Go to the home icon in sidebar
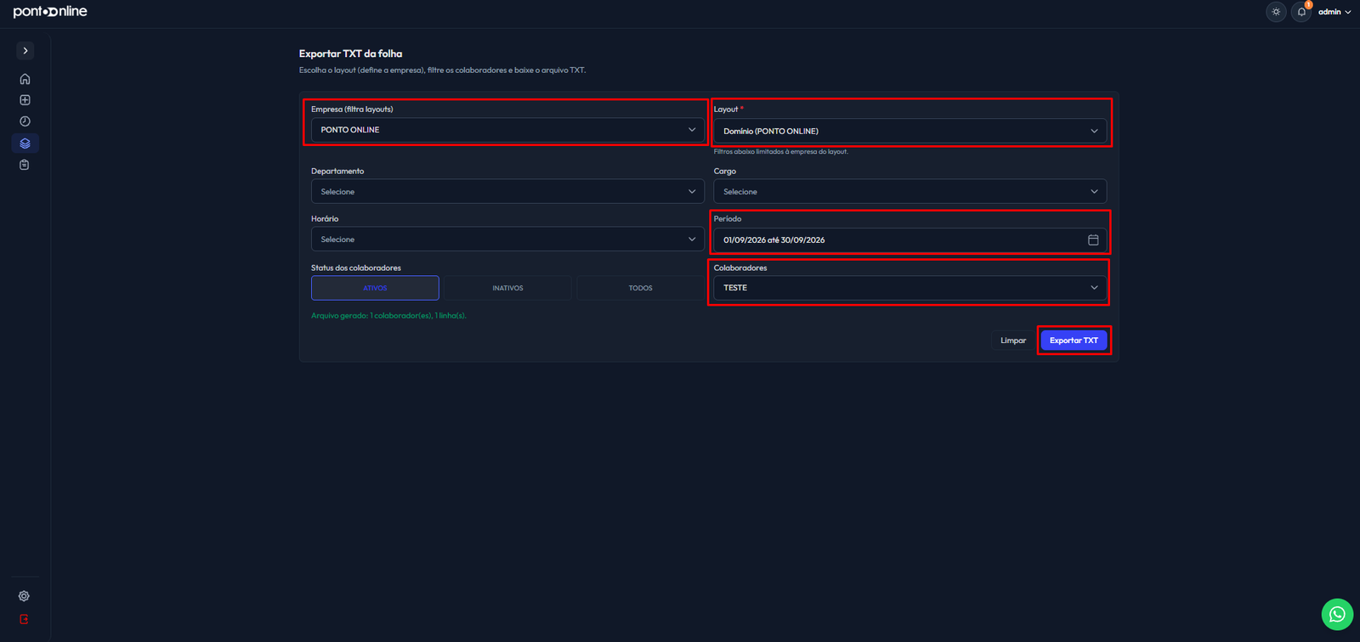 [25, 79]
